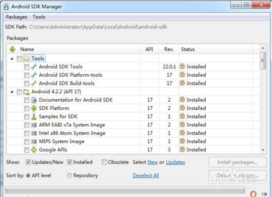Click the API column header
The image size is (272, 197).
(x=149, y=49)
